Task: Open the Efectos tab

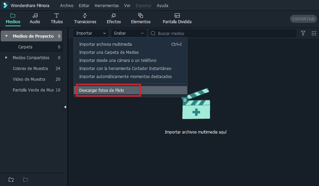Action: (114, 18)
